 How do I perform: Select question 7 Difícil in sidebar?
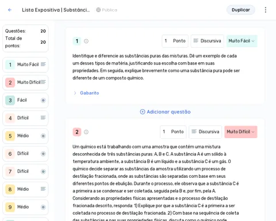tap(25, 172)
